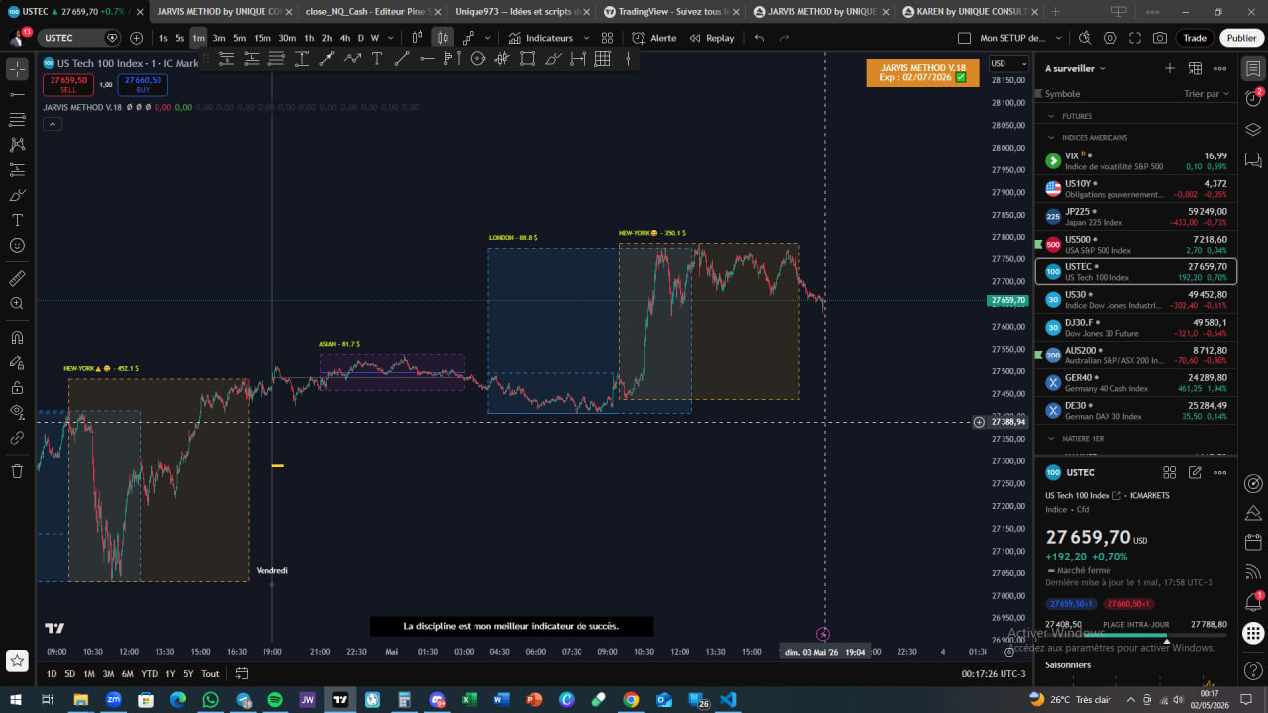Select the 15m timeframe
Viewport: 1268px width, 713px height.
coord(263,38)
